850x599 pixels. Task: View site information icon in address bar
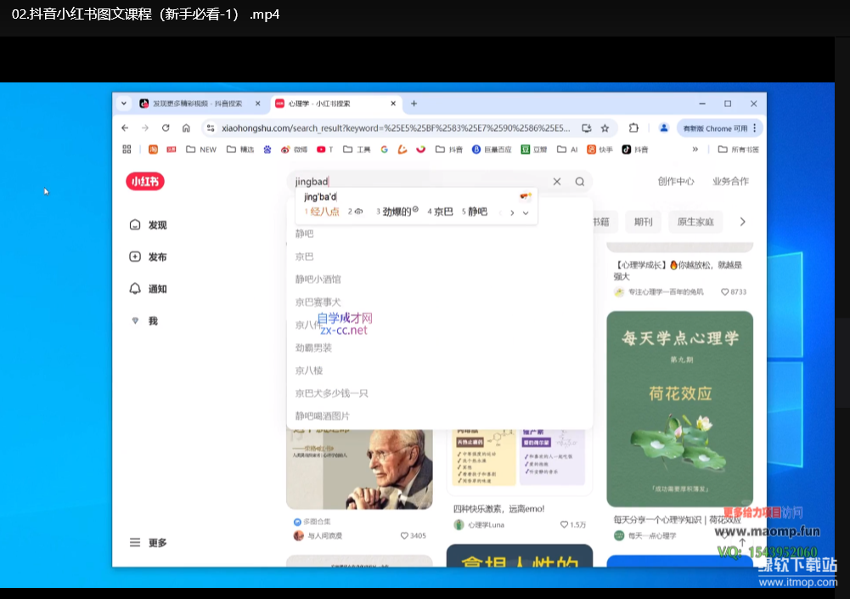pyautogui.click(x=211, y=128)
